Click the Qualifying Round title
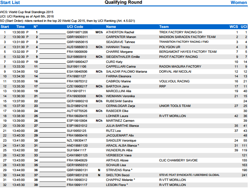Screen dimensions: 250x190 123,3
